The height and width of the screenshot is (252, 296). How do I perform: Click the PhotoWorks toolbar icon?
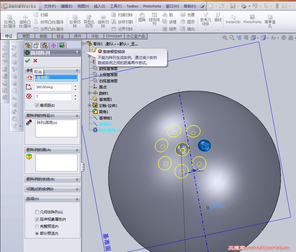[x=252, y=19]
